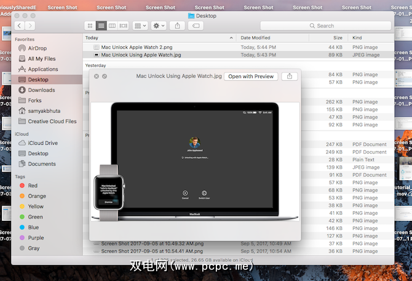
Task: Select list view toggle button
Action: 100,26
